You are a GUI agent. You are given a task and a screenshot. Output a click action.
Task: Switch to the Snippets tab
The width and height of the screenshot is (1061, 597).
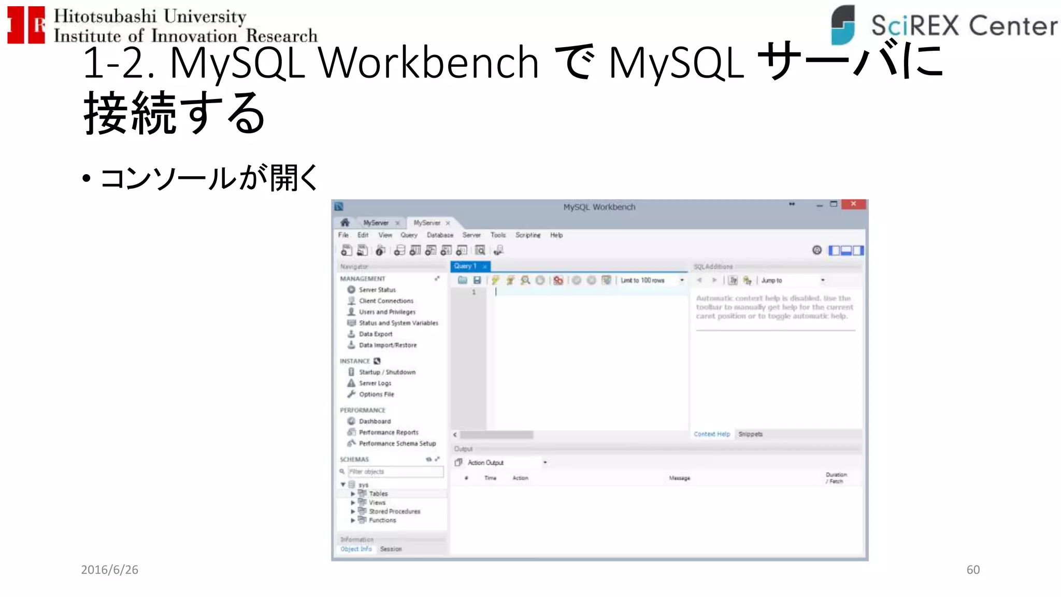coord(750,434)
